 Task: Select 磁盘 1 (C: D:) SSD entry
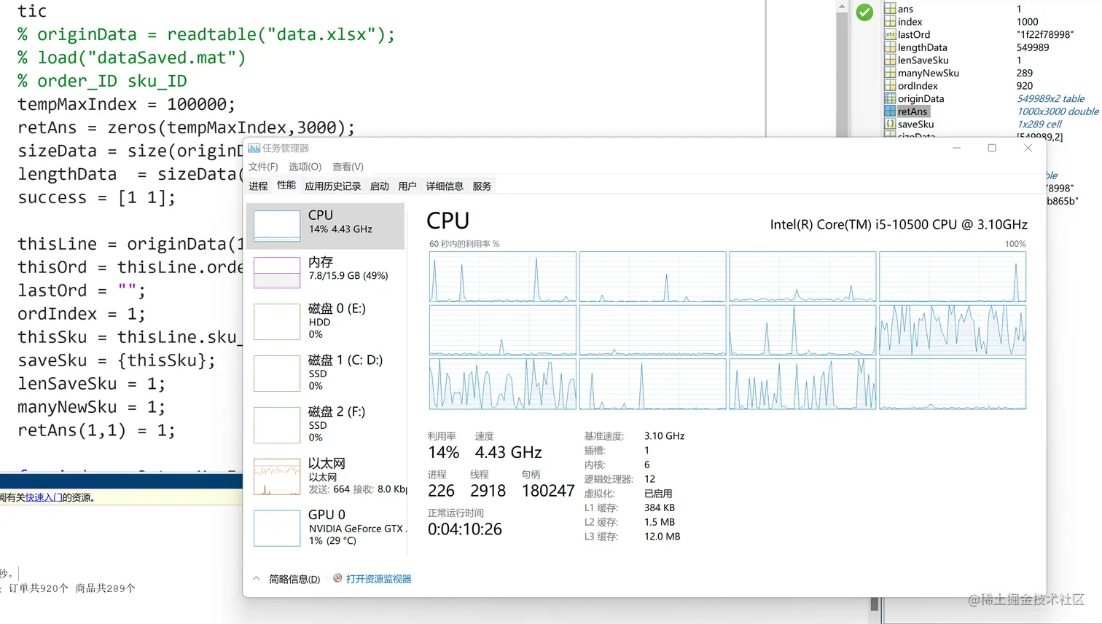(325, 373)
